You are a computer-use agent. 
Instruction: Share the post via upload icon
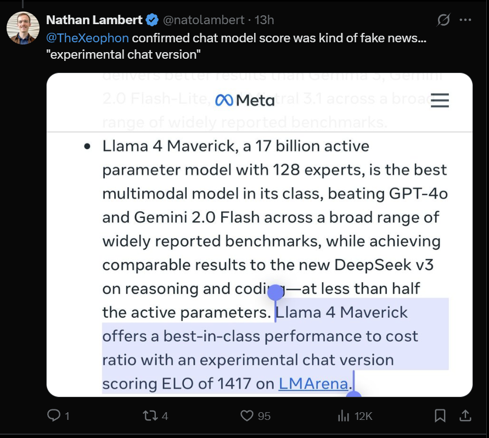point(465,415)
